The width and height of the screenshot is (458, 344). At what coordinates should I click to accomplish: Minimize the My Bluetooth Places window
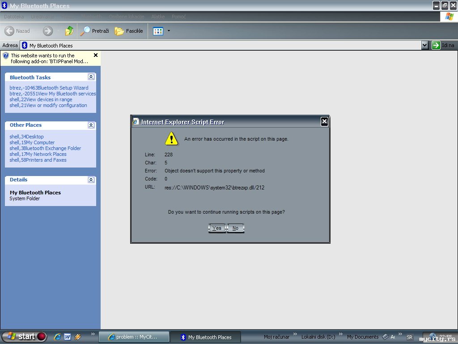[436, 5]
